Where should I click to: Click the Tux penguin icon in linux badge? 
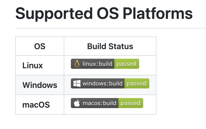[x=77, y=64]
